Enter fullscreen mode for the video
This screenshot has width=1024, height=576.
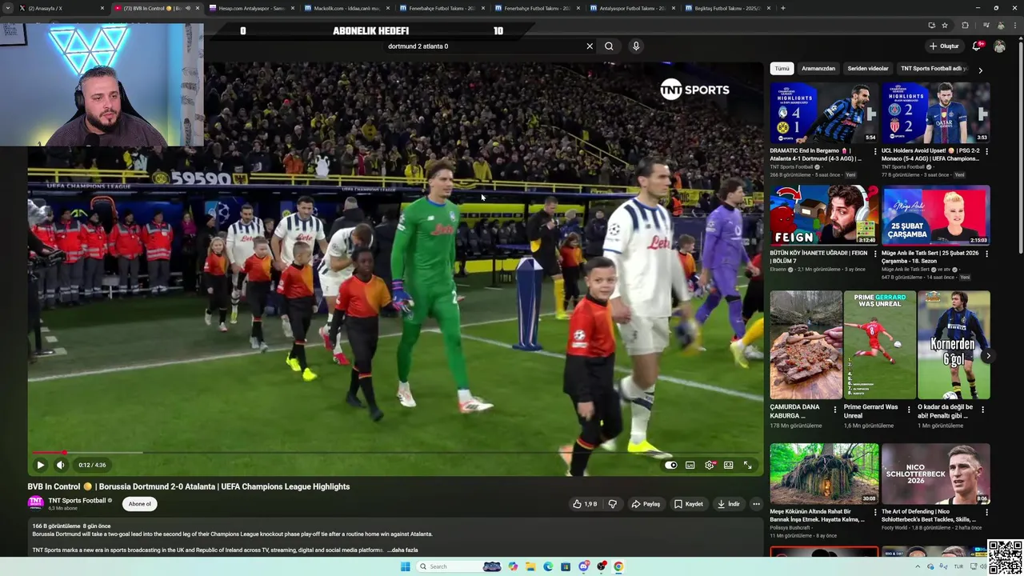748,465
